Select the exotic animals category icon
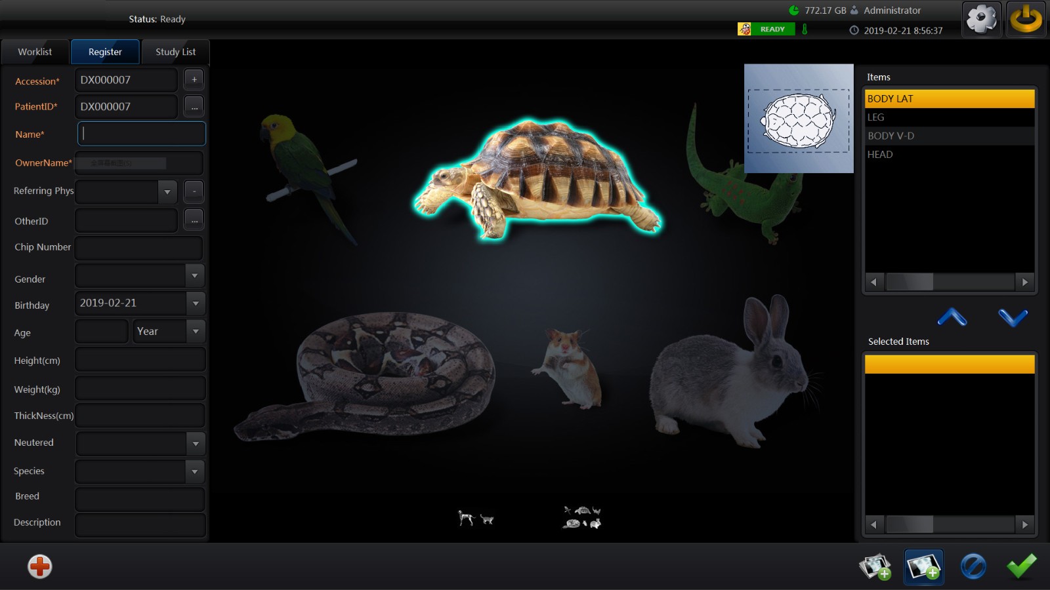 click(582, 517)
